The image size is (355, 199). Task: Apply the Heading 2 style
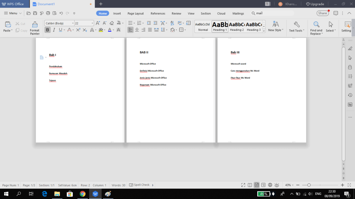(237, 26)
